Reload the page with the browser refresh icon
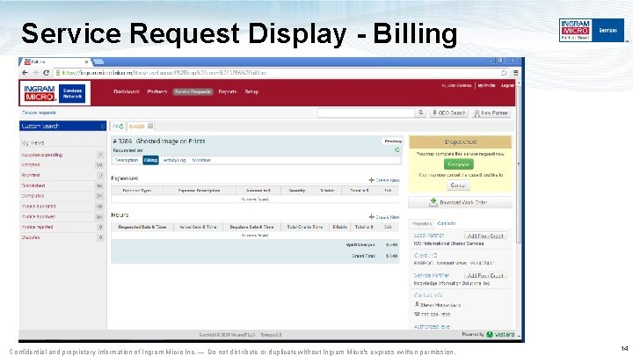The height and width of the screenshot is (356, 633). 46,73
